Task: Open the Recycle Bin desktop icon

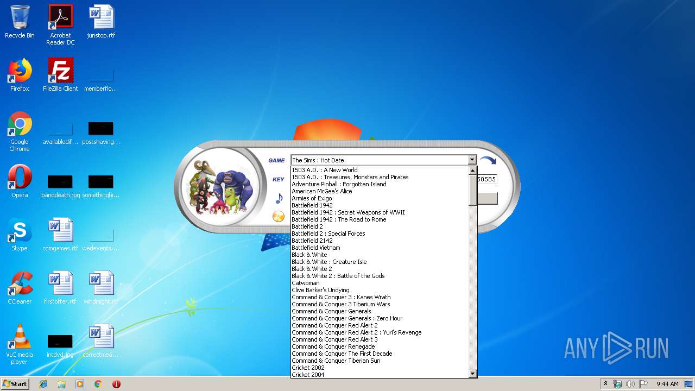Action: tap(20, 22)
